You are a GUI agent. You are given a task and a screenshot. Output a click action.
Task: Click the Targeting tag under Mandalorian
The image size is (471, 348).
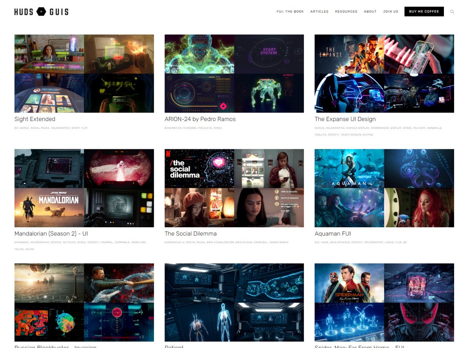[x=138, y=242]
